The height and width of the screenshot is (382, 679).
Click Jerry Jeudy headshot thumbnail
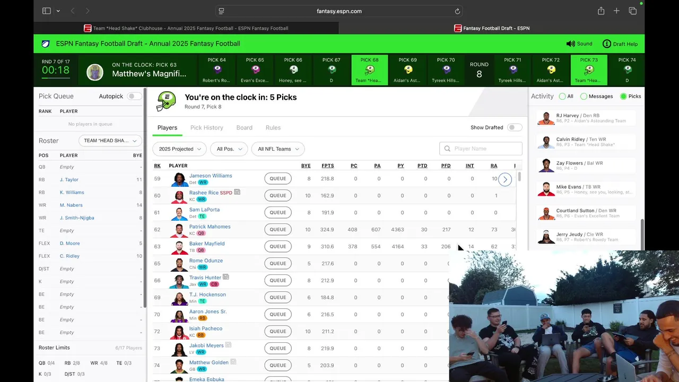tap(546, 237)
